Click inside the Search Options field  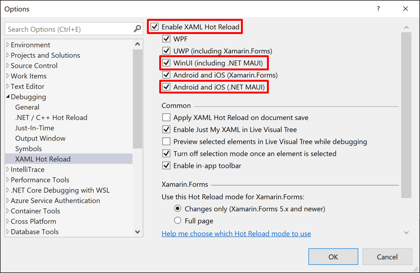[x=66, y=29]
